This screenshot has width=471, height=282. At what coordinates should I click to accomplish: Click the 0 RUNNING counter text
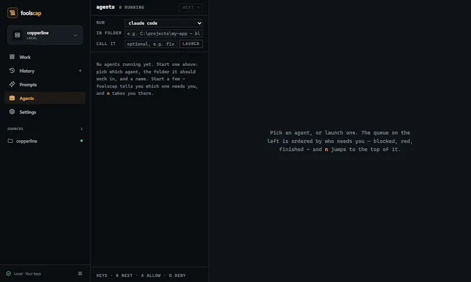coord(131,8)
